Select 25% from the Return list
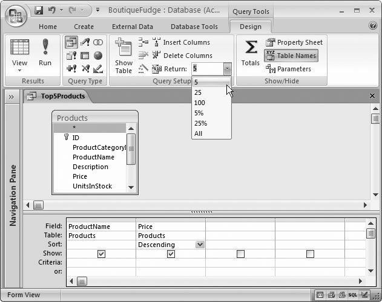This screenshot has width=382, height=302. coord(200,123)
